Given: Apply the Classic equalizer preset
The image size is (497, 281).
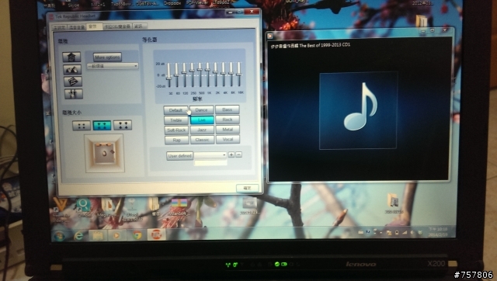Looking at the screenshot, I should tap(203, 140).
